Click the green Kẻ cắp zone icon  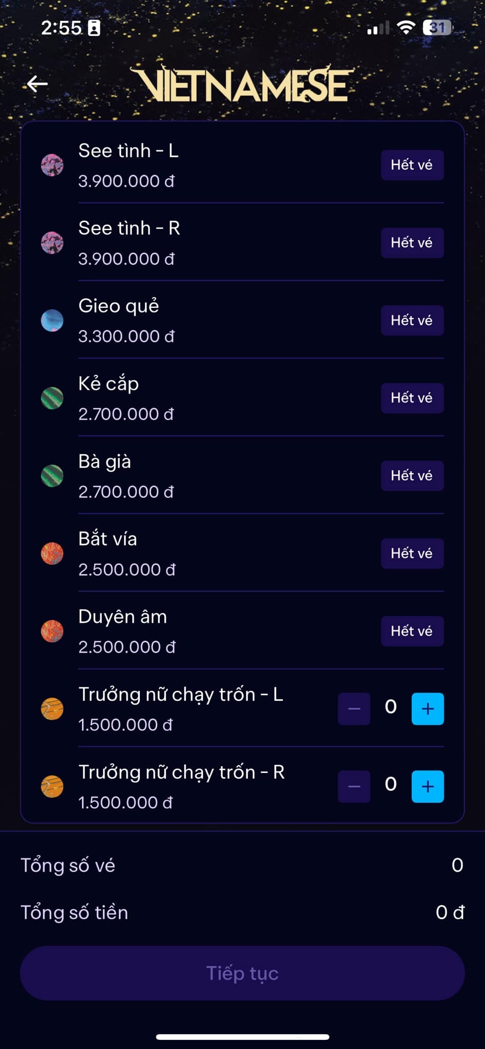52,398
